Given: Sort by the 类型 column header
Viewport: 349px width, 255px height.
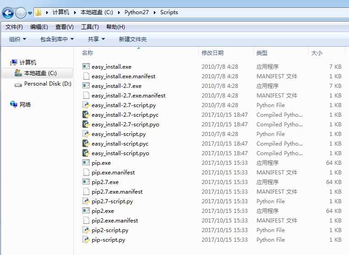Looking at the screenshot, I should (262, 53).
